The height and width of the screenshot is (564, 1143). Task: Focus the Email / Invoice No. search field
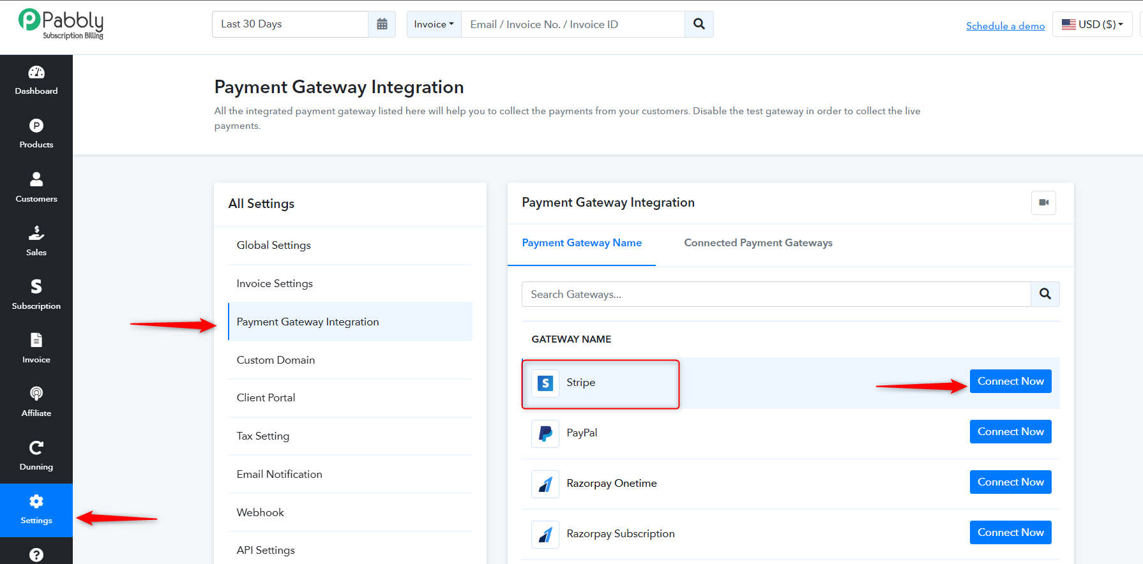point(573,24)
